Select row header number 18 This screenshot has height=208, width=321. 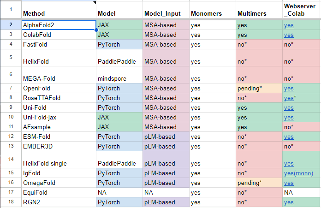tap(11, 202)
